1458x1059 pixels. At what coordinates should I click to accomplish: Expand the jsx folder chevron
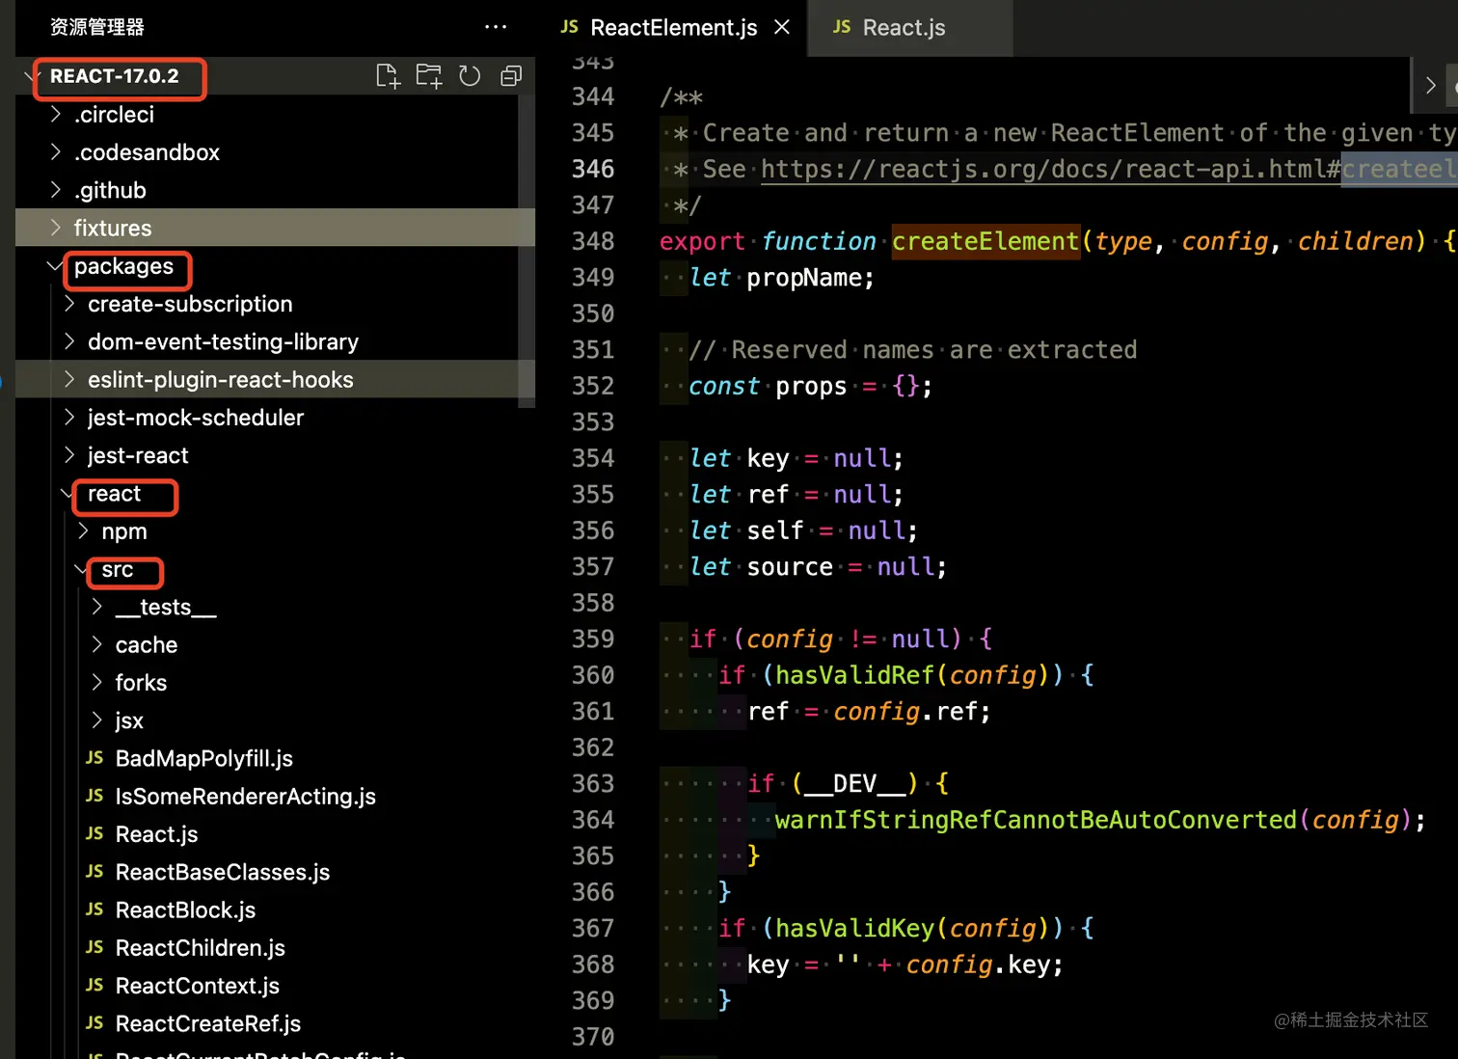pyautogui.click(x=97, y=720)
